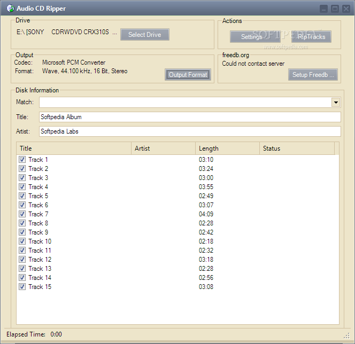Image resolution: width=355 pixels, height=344 pixels.
Task: Select the Track 7 title text
Action: [38, 214]
